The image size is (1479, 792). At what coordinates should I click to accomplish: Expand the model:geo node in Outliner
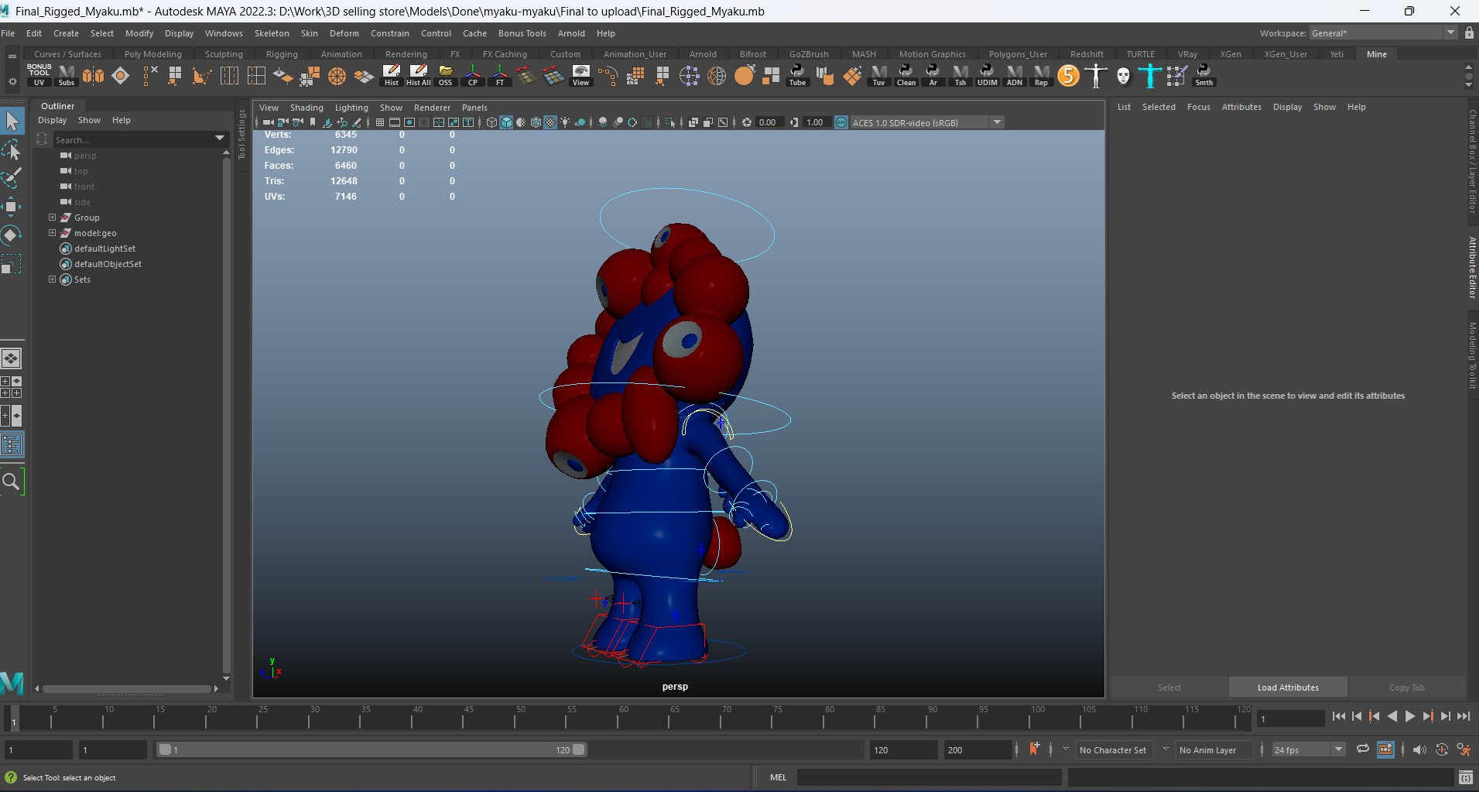click(52, 233)
